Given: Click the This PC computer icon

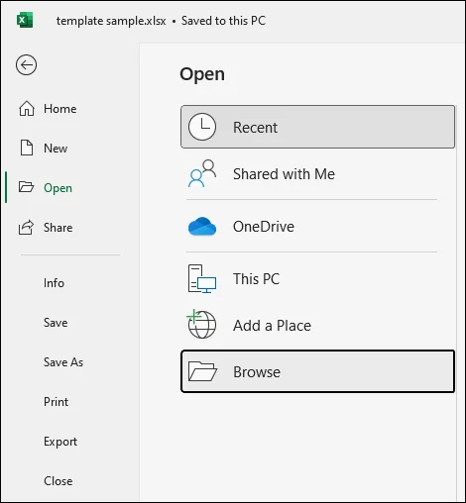Looking at the screenshot, I should click(x=202, y=278).
